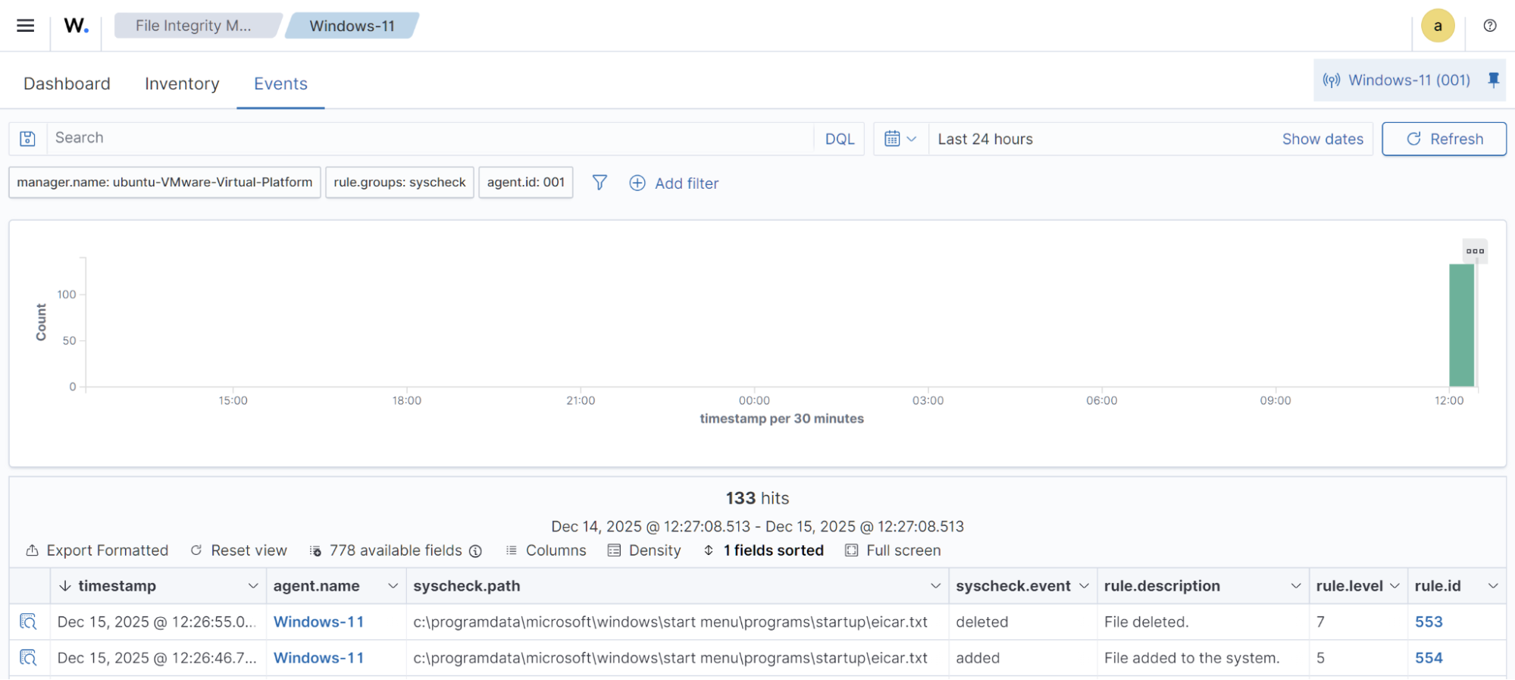
Task: Open chart options three-dots icon
Action: click(1474, 251)
